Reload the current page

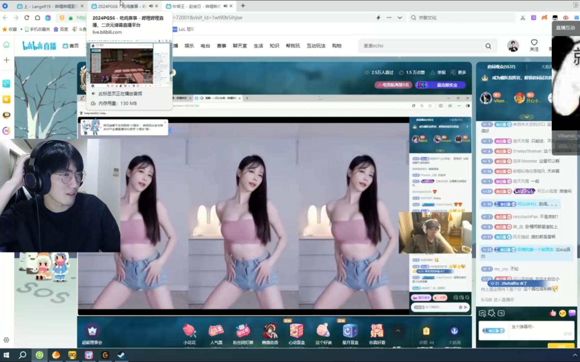pos(27,18)
